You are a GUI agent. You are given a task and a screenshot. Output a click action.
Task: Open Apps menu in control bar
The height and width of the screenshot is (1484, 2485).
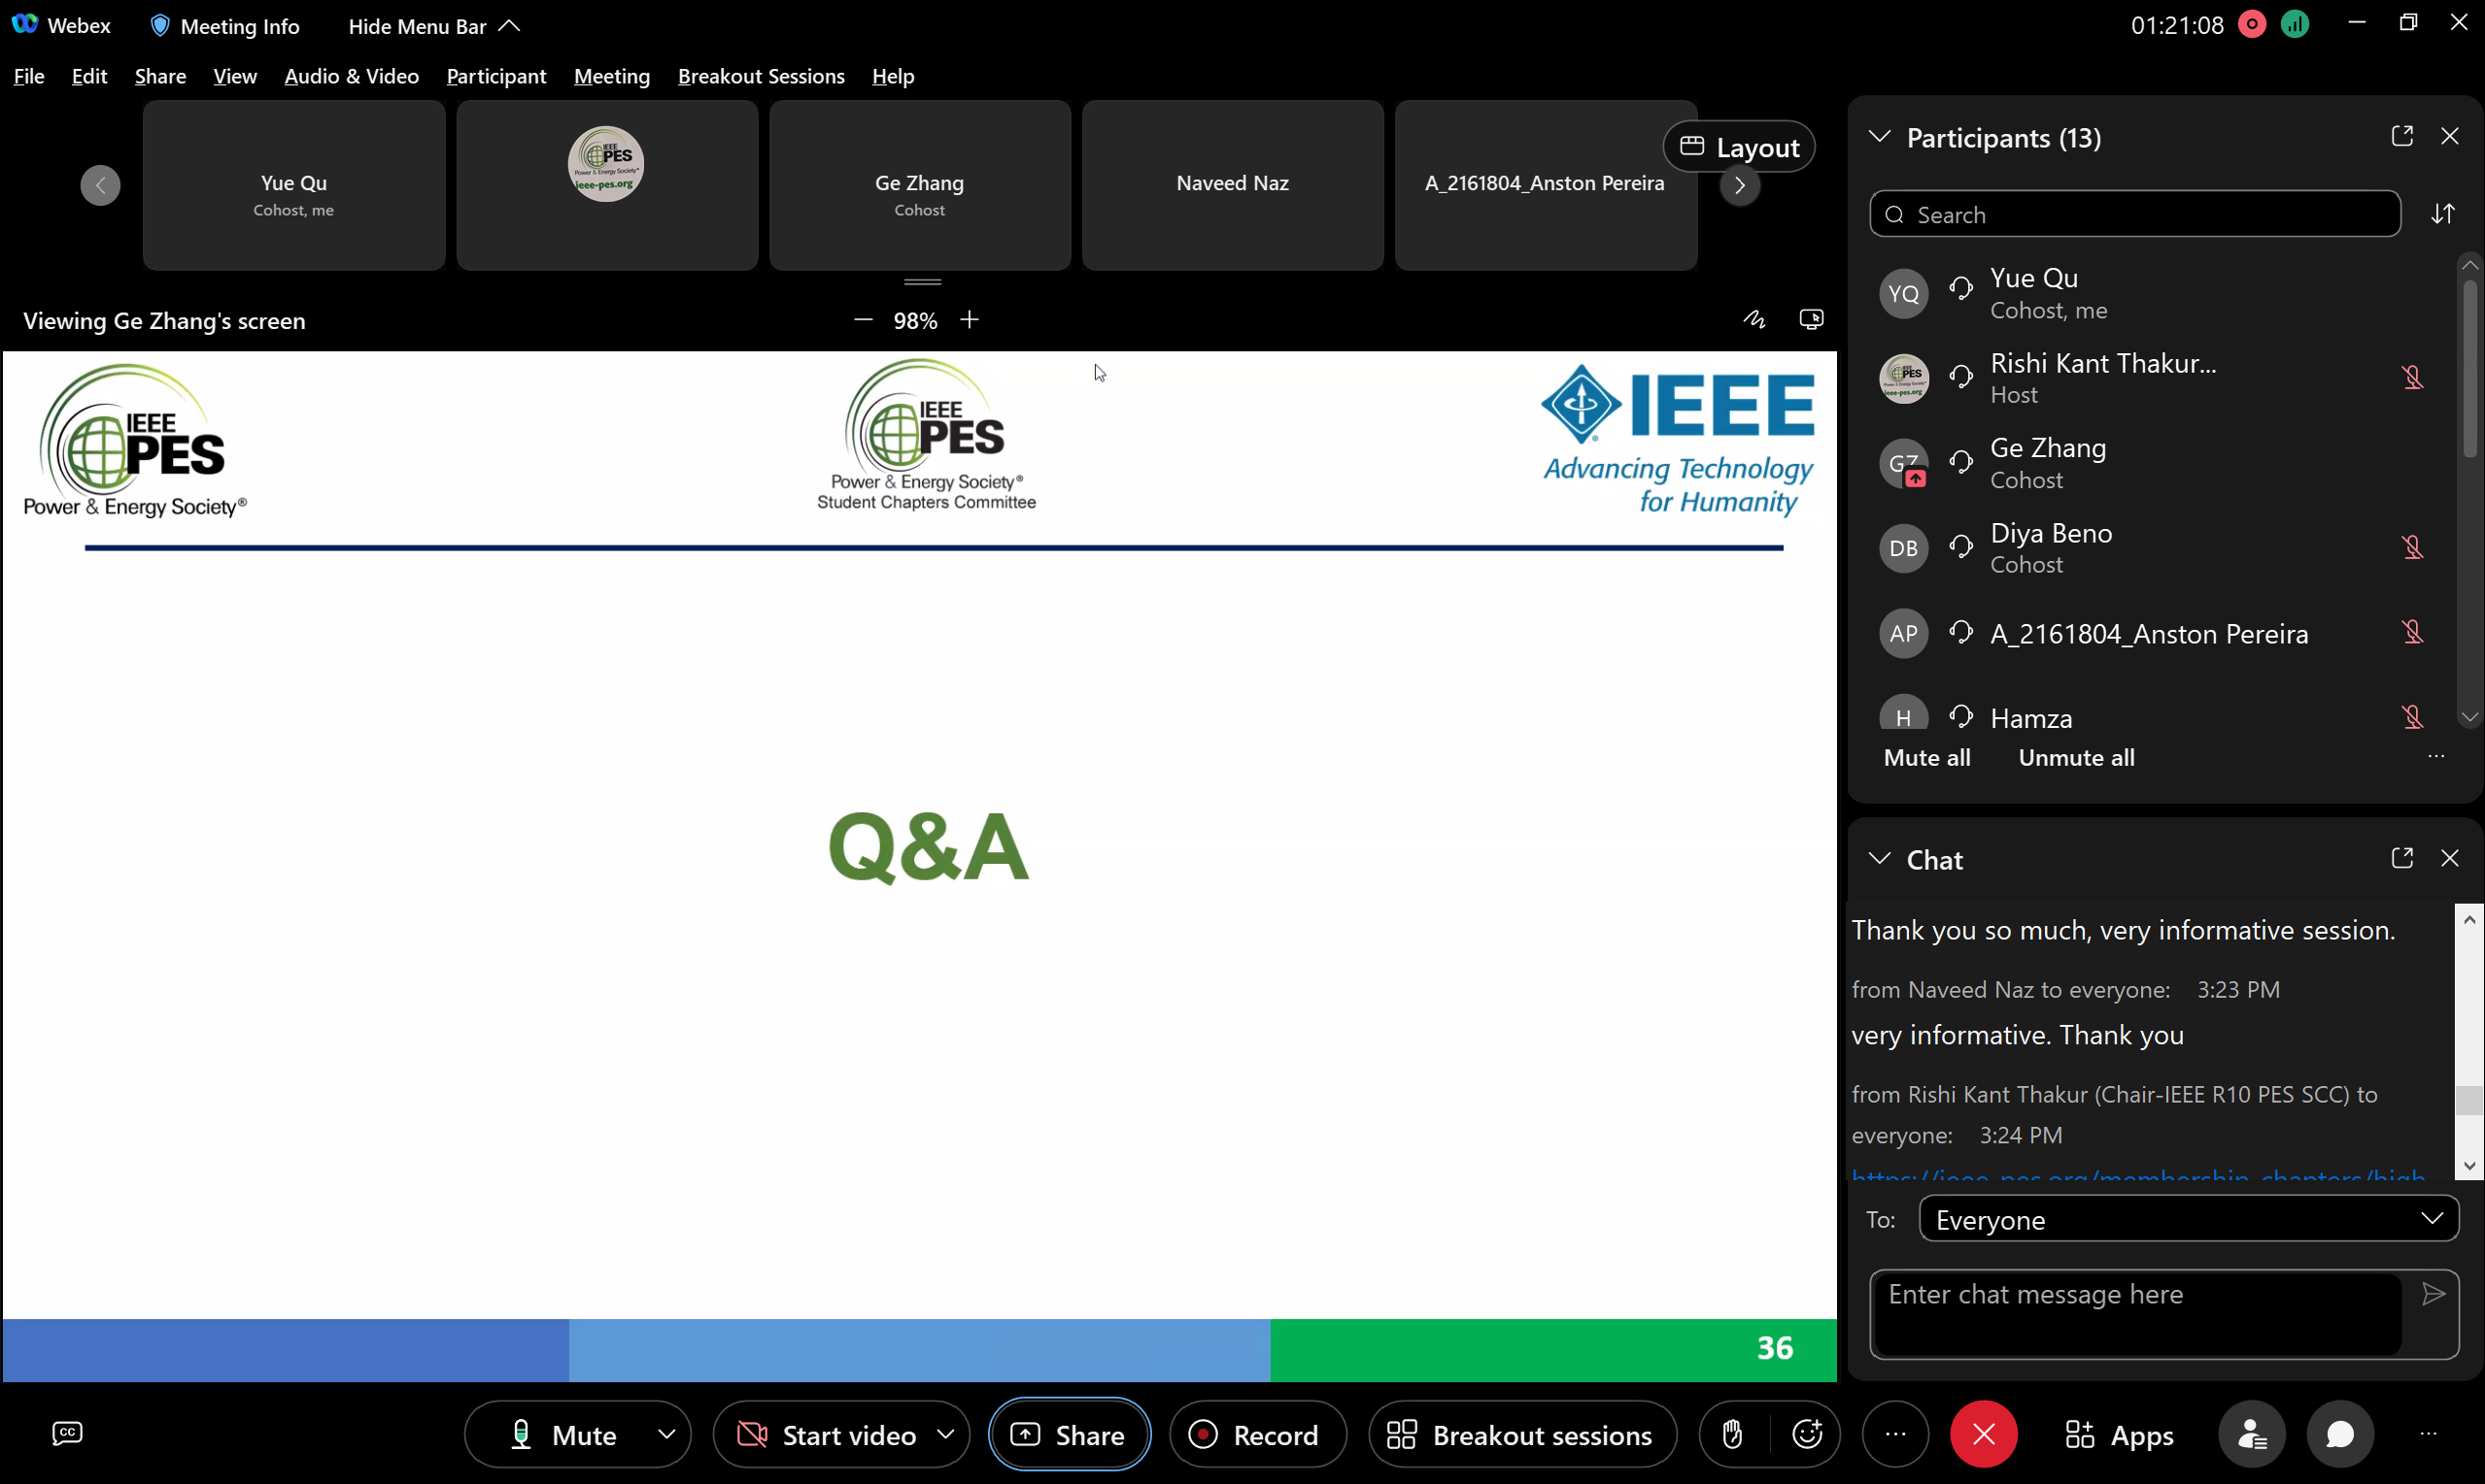click(2119, 1434)
